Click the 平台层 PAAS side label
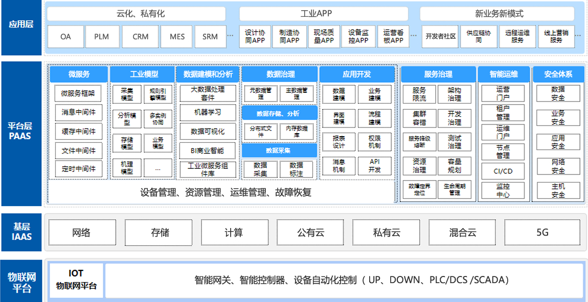The width and height of the screenshot is (588, 302). pos(21,131)
